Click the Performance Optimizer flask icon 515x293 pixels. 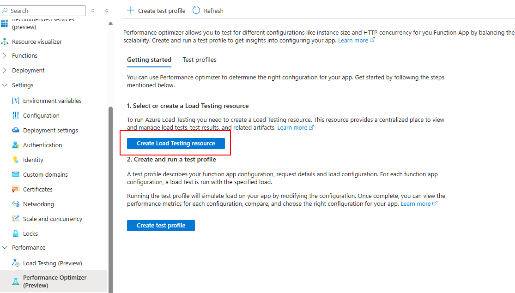15,281
